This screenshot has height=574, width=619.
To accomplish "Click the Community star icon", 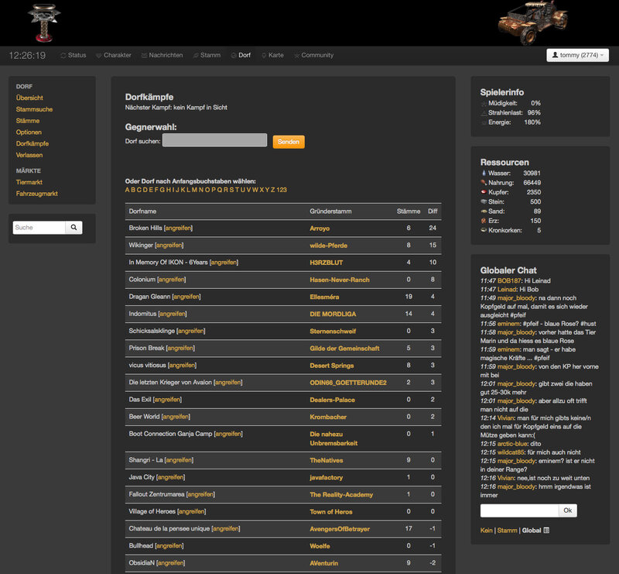I will click(x=297, y=55).
